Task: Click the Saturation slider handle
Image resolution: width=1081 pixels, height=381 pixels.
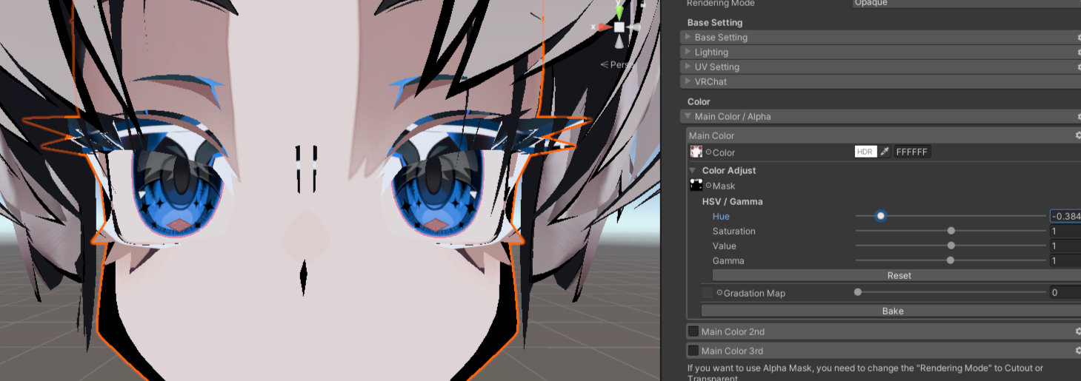Action: pyautogui.click(x=951, y=231)
